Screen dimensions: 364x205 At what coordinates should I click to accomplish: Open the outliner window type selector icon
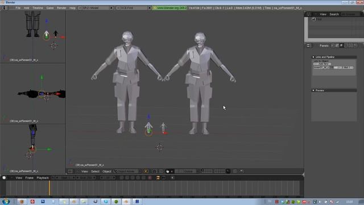(308, 14)
